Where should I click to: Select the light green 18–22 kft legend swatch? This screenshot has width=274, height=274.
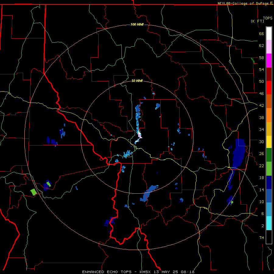(x=269, y=169)
